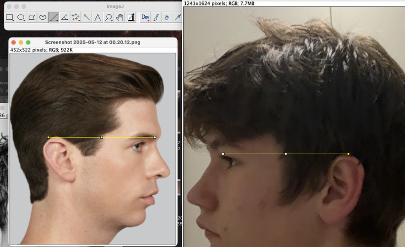
Task: Select the Hand scrolling tool
Action: click(119, 18)
